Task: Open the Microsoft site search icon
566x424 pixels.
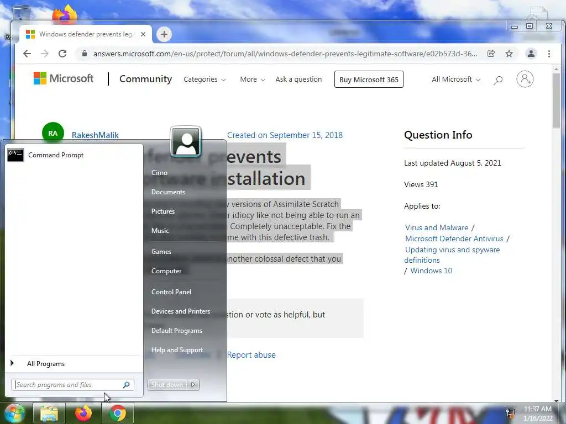Action: point(498,79)
